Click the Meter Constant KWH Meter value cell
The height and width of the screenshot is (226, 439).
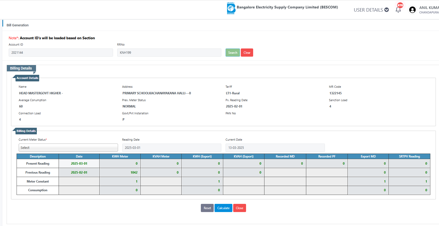[120, 181]
